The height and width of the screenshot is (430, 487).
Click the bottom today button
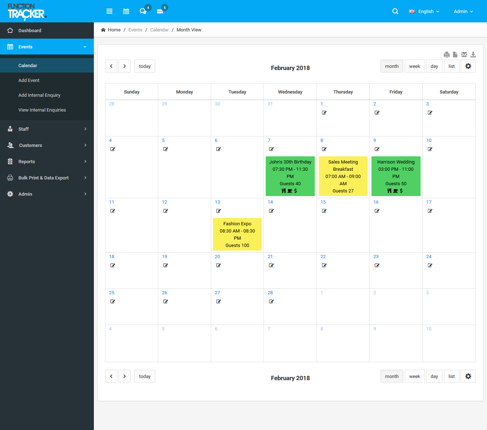(145, 376)
